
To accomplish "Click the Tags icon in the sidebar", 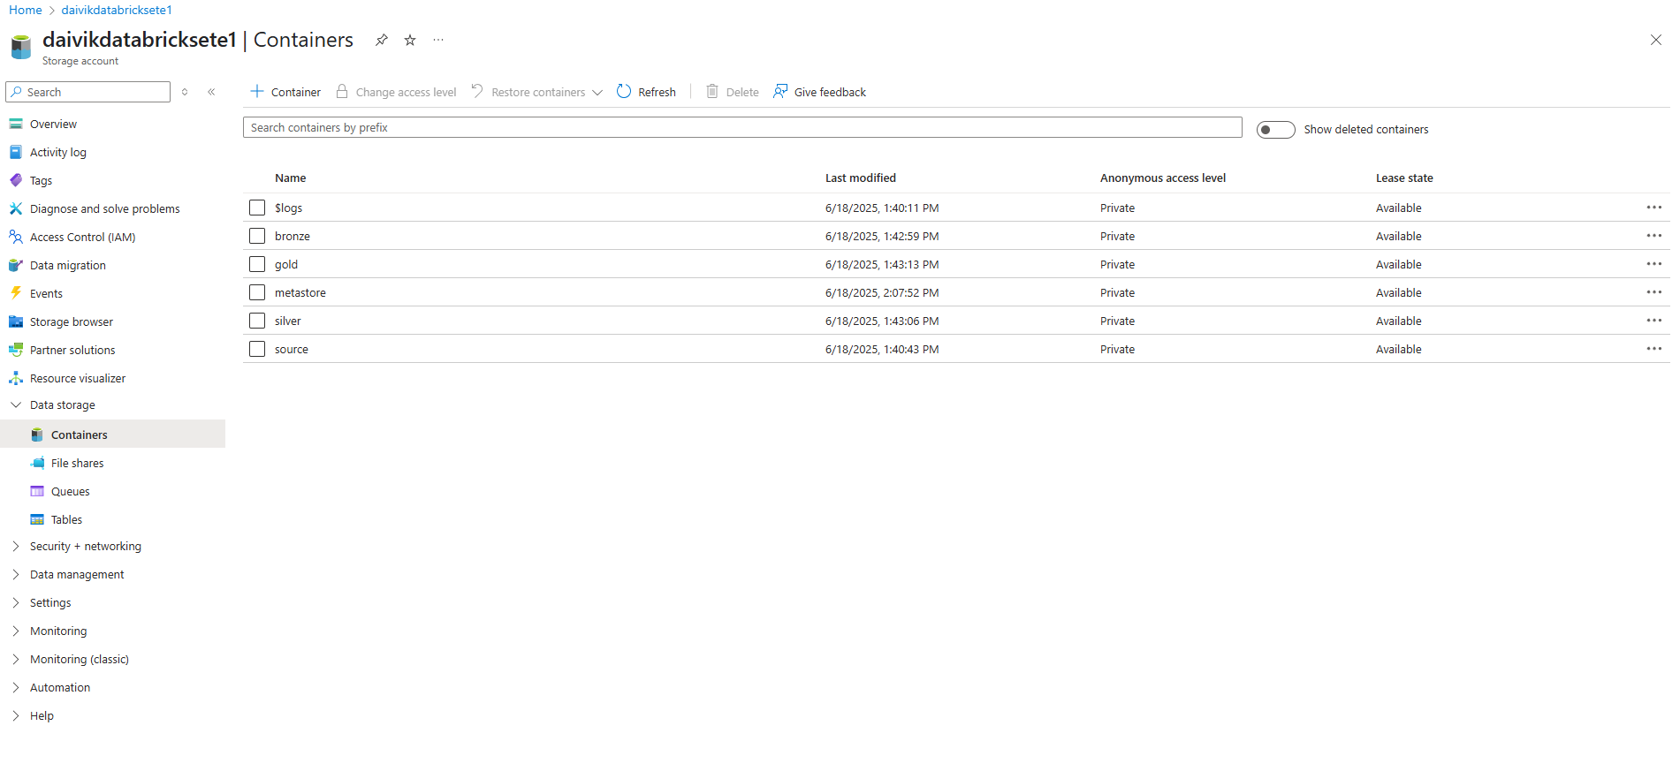I will (16, 180).
